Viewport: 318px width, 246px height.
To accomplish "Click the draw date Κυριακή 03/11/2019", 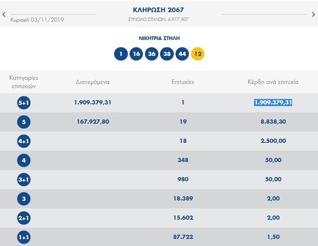I will tap(37, 20).
